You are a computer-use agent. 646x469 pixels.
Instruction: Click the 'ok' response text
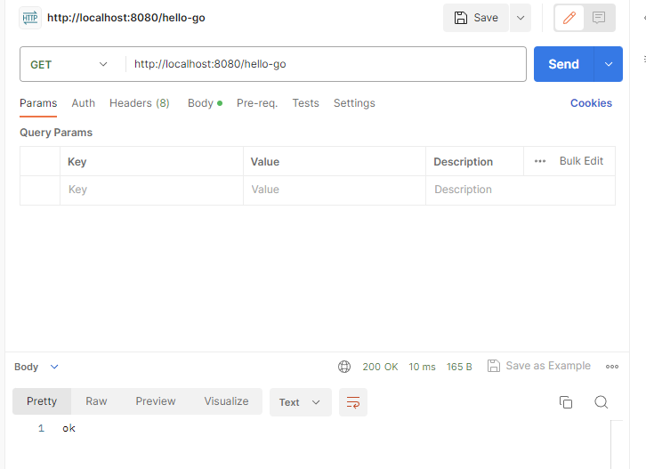pos(69,429)
